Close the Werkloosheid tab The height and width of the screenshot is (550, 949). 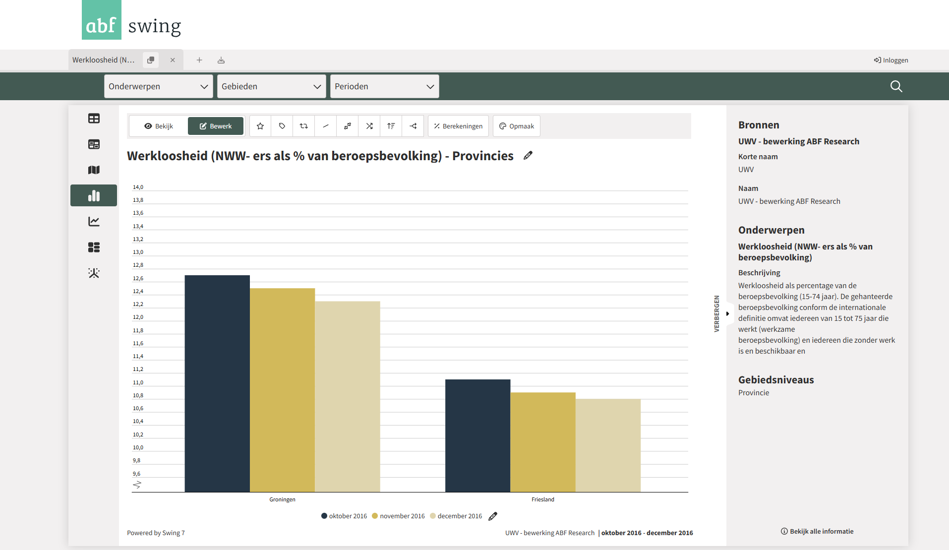point(173,60)
